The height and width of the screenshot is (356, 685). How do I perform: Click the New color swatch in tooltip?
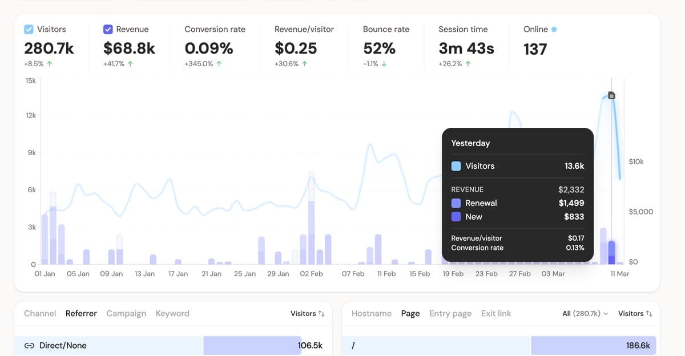456,217
